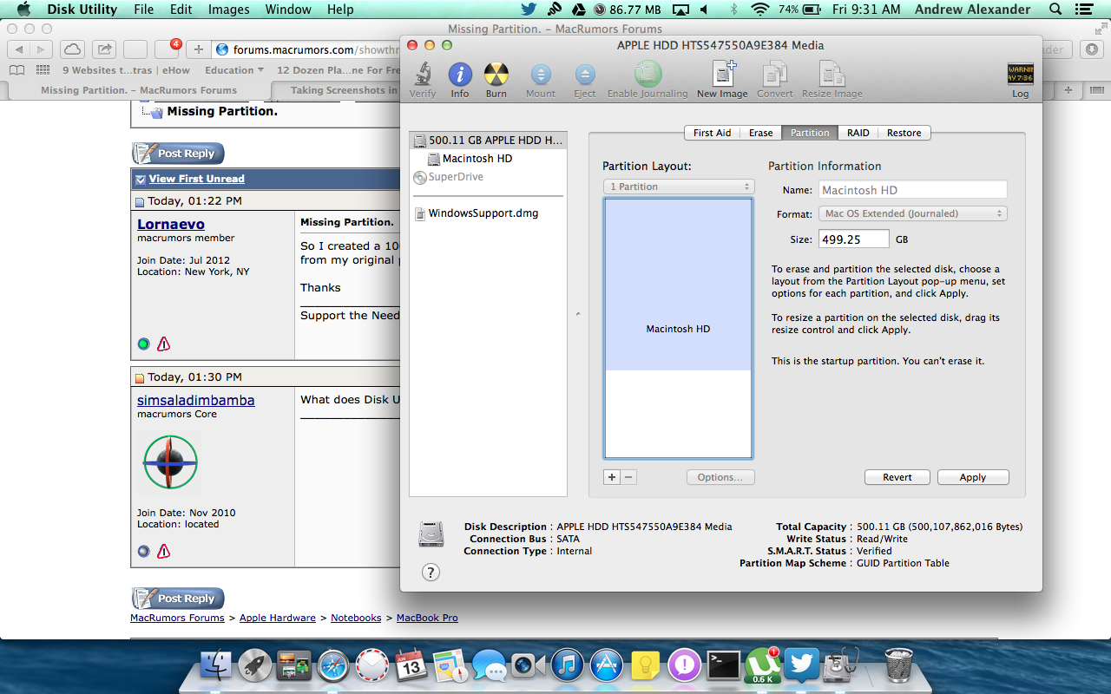Open the Log icon in toolbar

[1020, 75]
